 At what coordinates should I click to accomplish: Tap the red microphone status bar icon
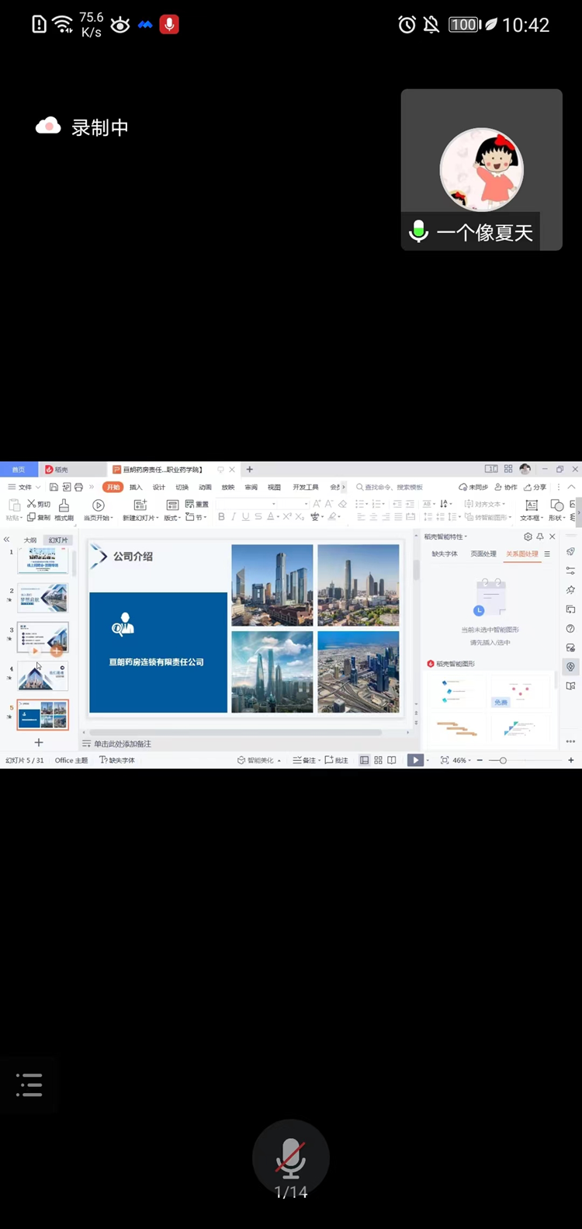tap(169, 25)
